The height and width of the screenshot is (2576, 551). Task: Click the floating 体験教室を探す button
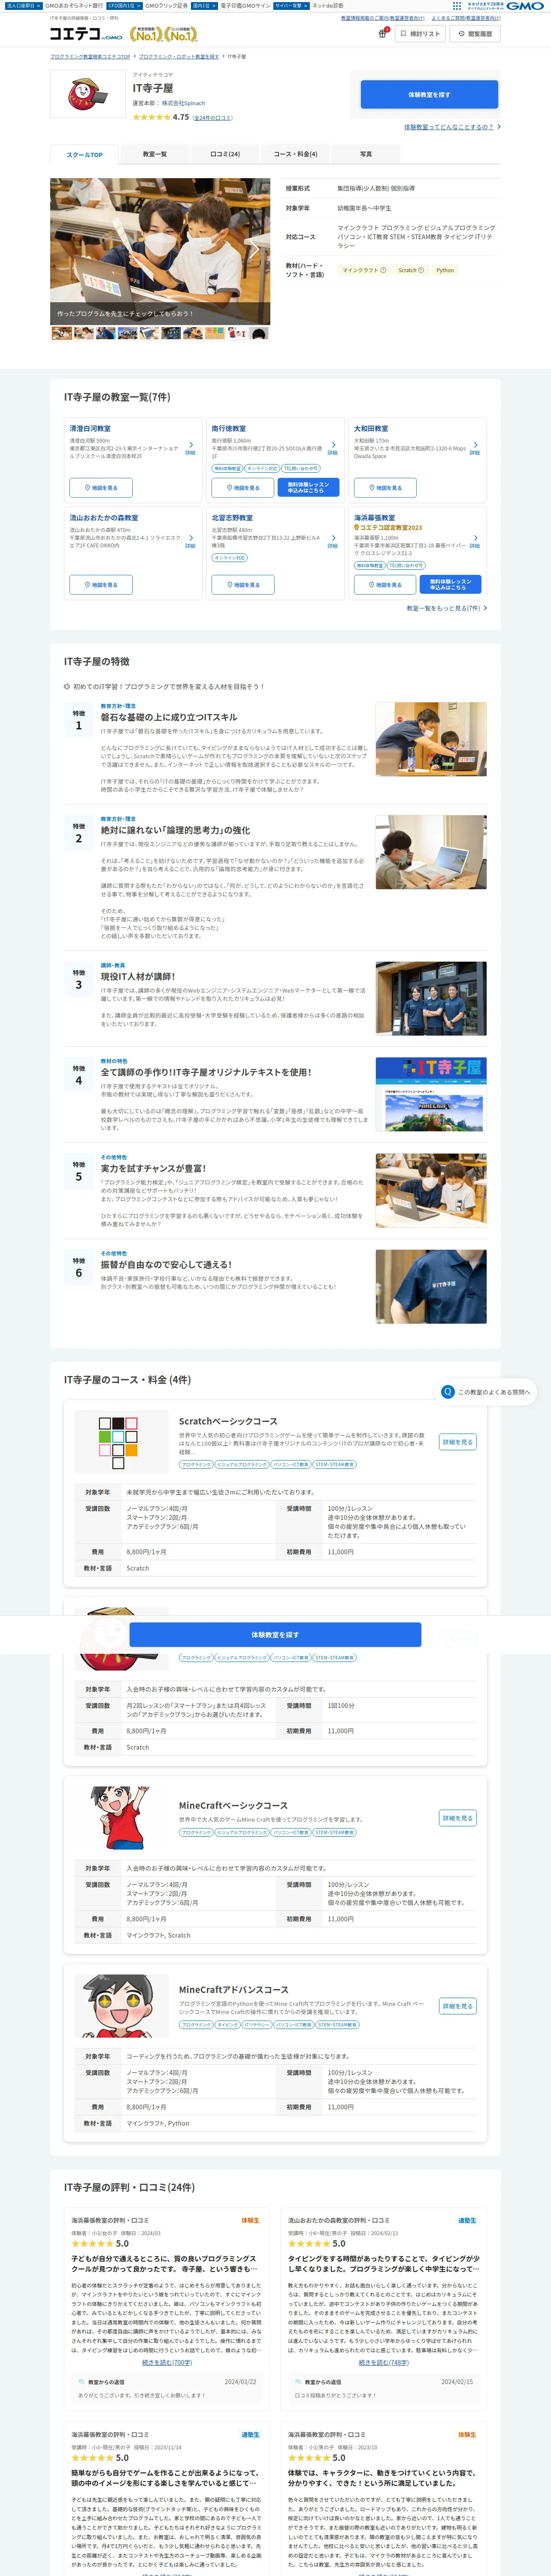pyautogui.click(x=275, y=1635)
